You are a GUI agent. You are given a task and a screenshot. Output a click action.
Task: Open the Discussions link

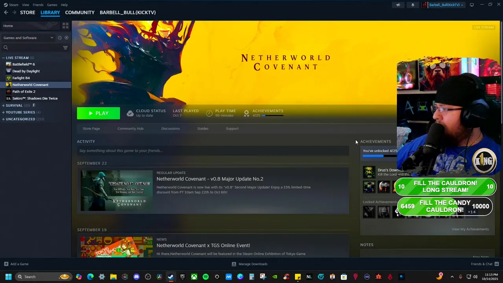point(171,129)
